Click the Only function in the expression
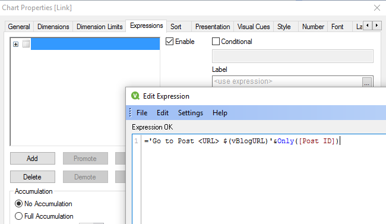 point(286,141)
